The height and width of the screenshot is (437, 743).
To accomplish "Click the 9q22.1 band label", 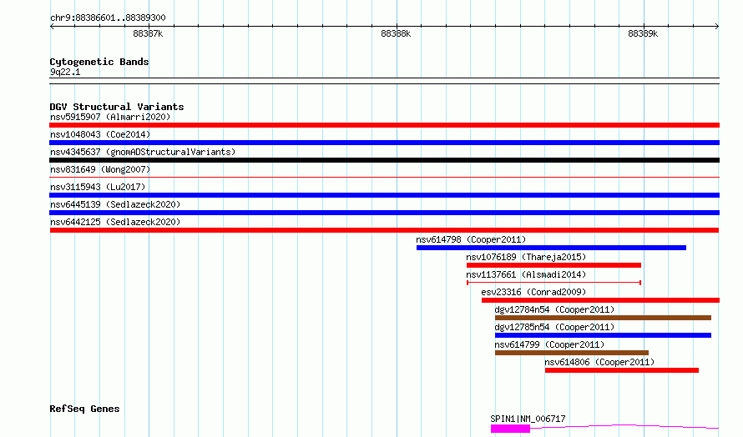I will (65, 73).
